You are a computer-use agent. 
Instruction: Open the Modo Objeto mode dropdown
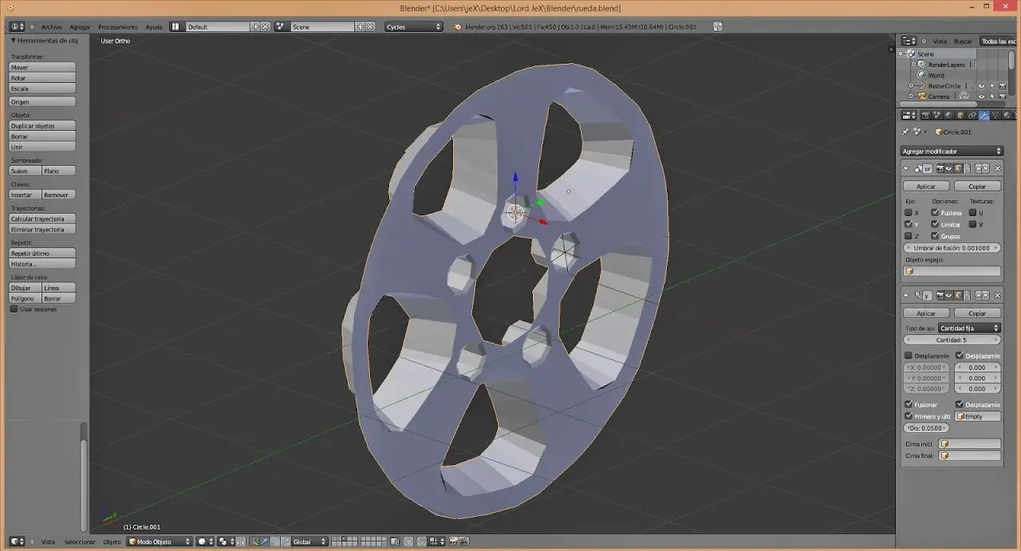click(160, 541)
